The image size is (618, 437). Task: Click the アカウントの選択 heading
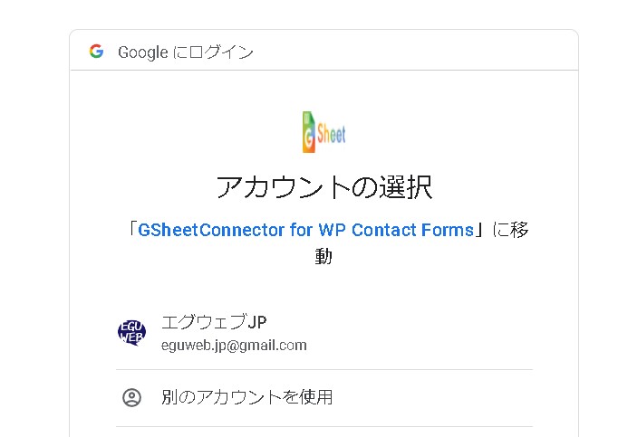[x=323, y=186]
